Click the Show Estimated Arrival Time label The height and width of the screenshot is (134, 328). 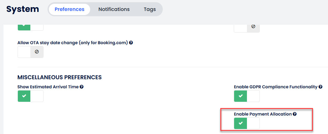coord(48,87)
